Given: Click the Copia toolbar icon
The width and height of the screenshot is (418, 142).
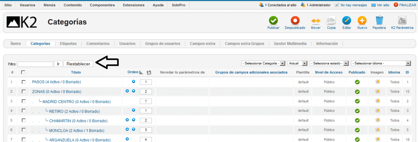Looking at the screenshot, I should [331, 20].
